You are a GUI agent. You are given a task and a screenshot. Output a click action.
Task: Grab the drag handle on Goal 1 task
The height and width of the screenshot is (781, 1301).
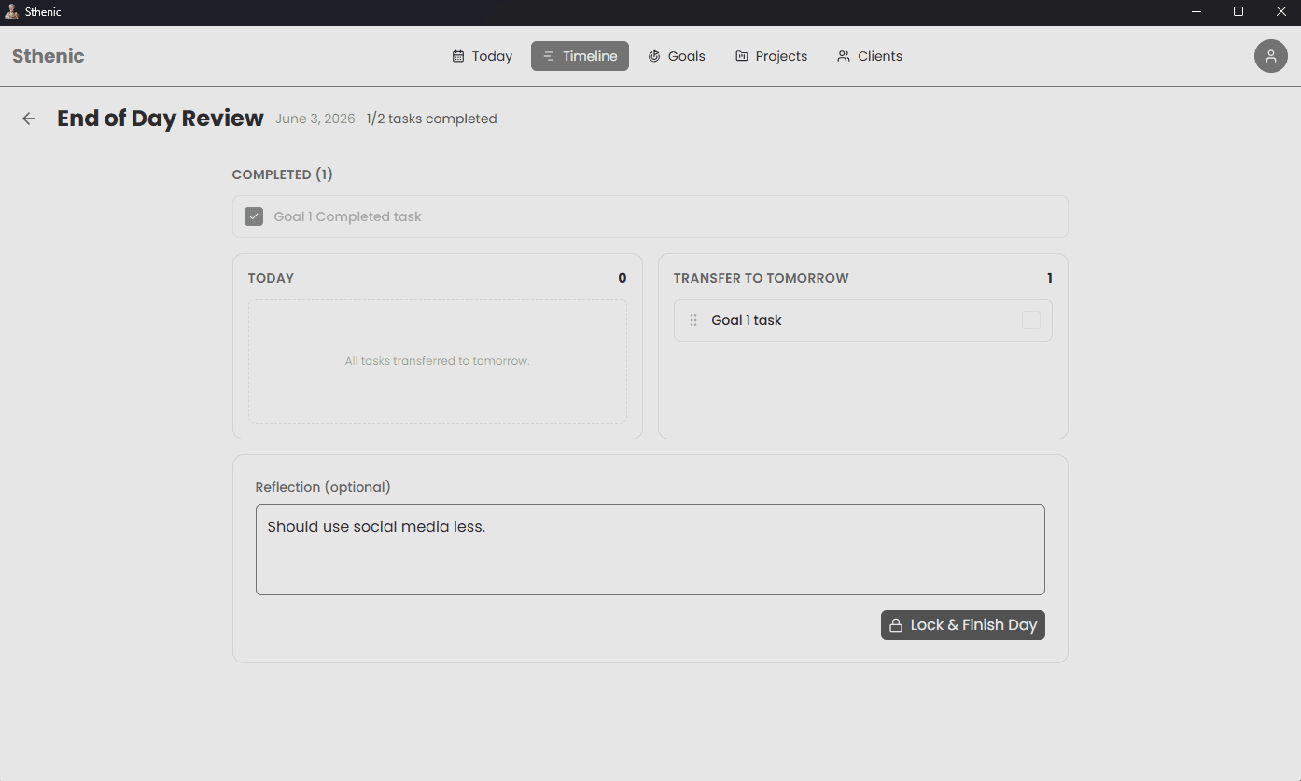[x=693, y=320]
